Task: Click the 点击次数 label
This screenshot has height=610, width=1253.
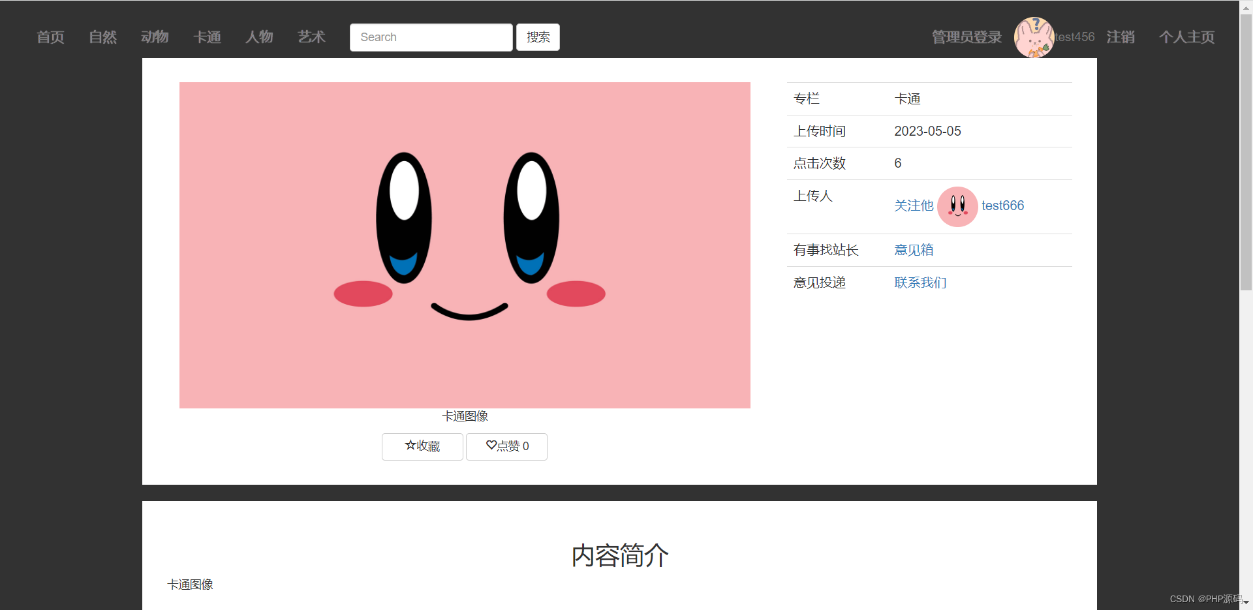Action: (x=820, y=164)
